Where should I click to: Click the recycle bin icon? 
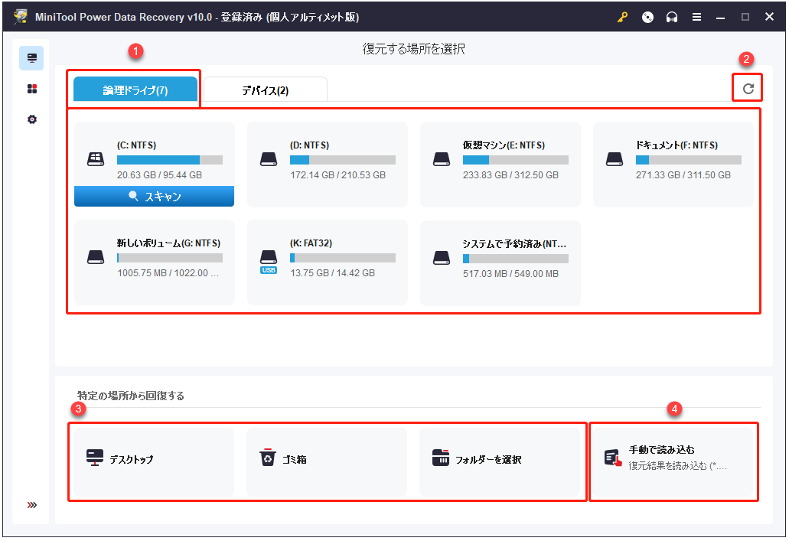pos(268,458)
